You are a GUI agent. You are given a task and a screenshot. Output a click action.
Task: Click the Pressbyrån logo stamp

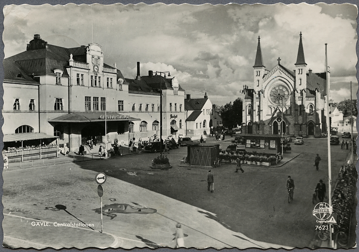(322, 211)
